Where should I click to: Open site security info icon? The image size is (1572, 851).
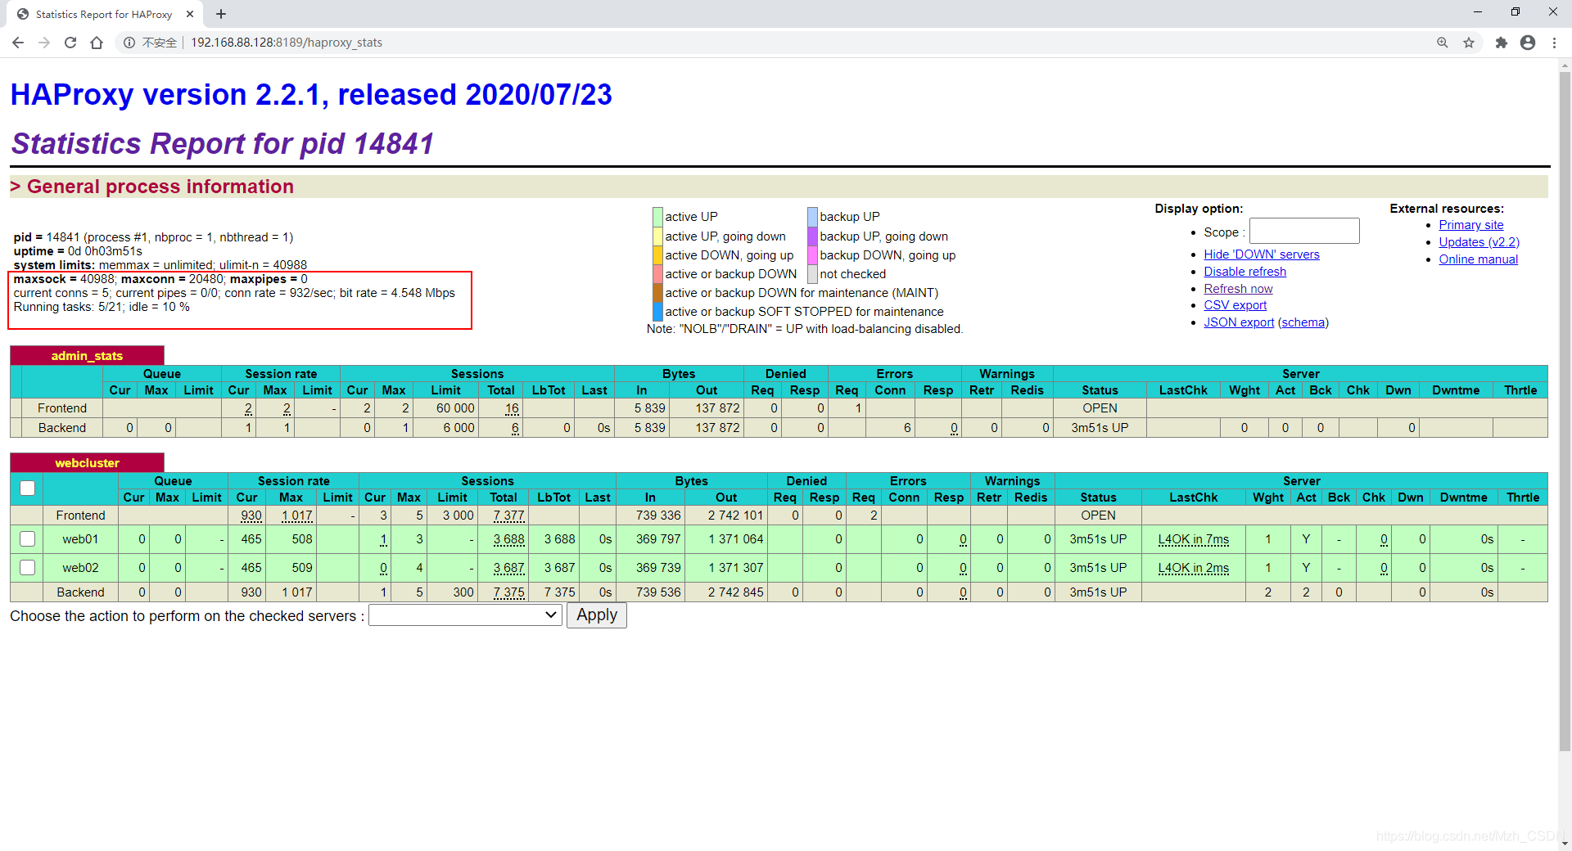coord(129,43)
